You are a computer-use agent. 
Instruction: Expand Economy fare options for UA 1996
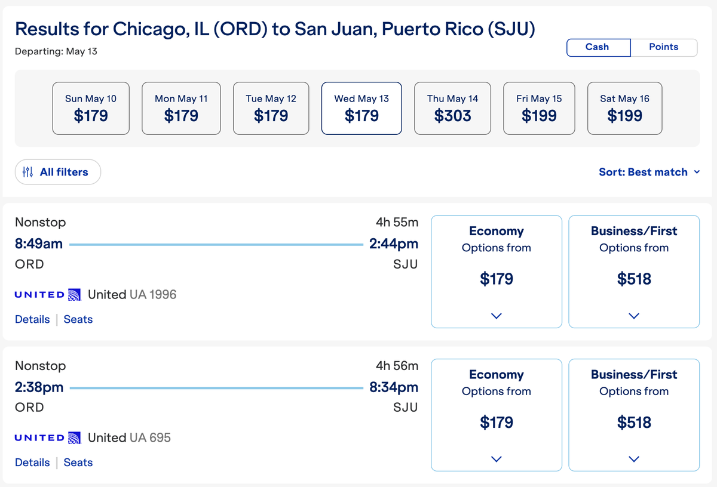(x=496, y=315)
